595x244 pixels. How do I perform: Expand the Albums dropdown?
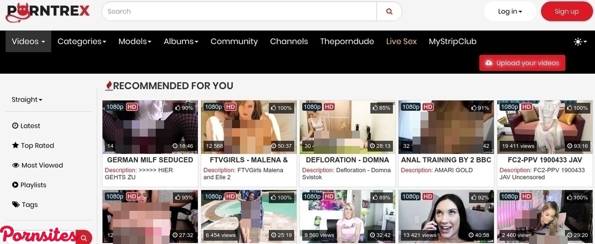click(x=181, y=42)
